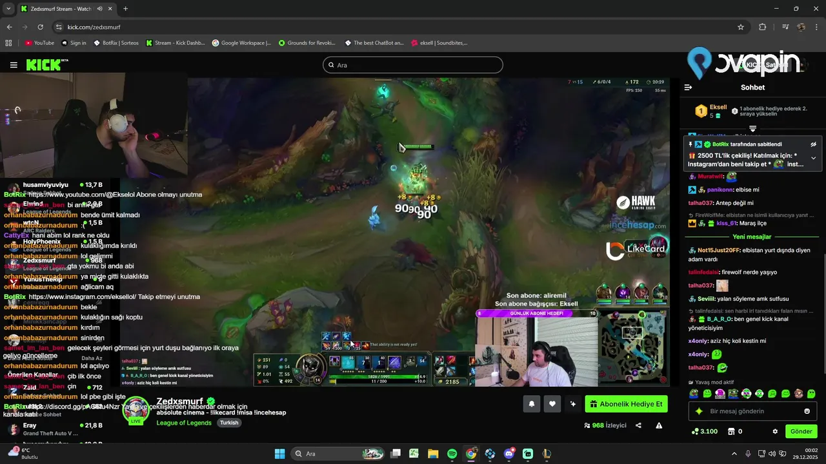
Task: View site information icon in address bar
Action: pos(59,27)
